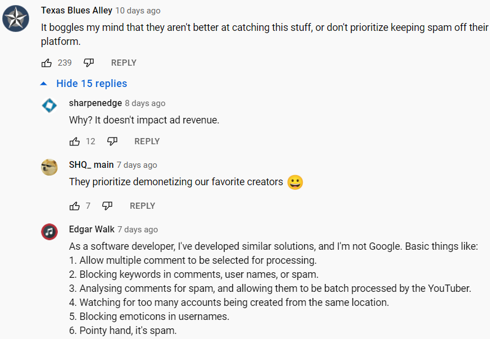490x339 pixels.
Task: Open Texas Blues Alley channel name link
Action: (76, 11)
